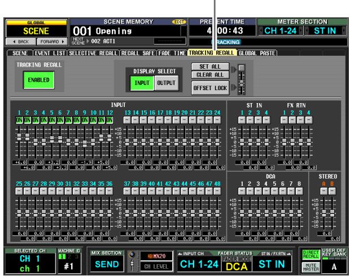Click arrow next to SET ALL
Viewport: 350px width, 276px height.
click(x=233, y=70)
